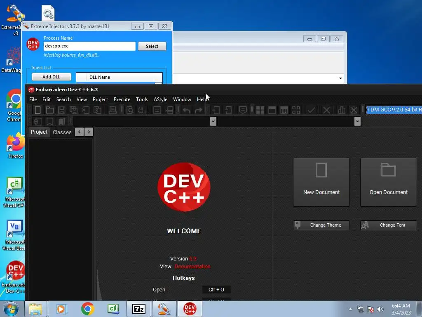Click the Undo arrow icon

coord(187,110)
